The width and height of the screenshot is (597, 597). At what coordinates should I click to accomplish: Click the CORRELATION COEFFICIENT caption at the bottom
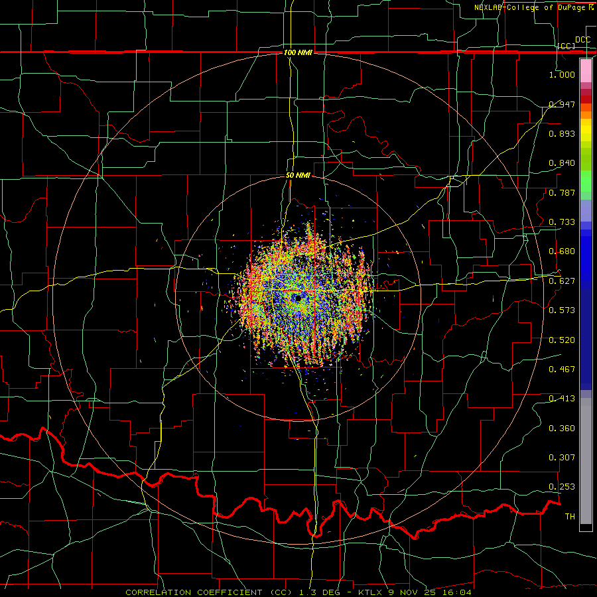point(298,592)
